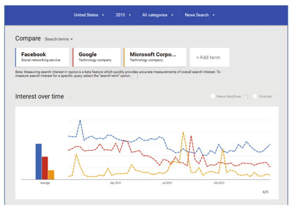Open the News Search type dropdown

pos(199,15)
